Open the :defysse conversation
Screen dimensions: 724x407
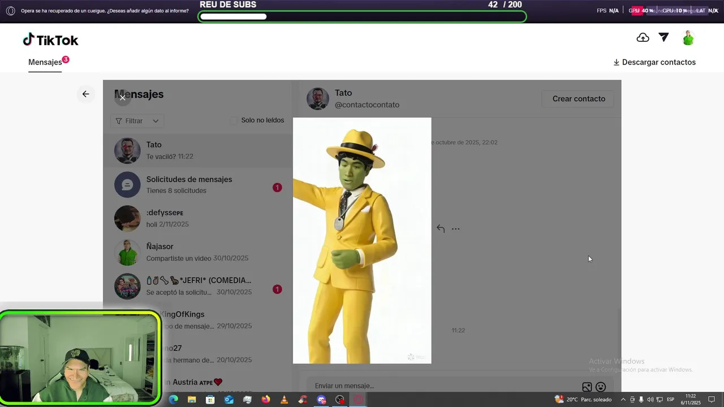pyautogui.click(x=197, y=219)
